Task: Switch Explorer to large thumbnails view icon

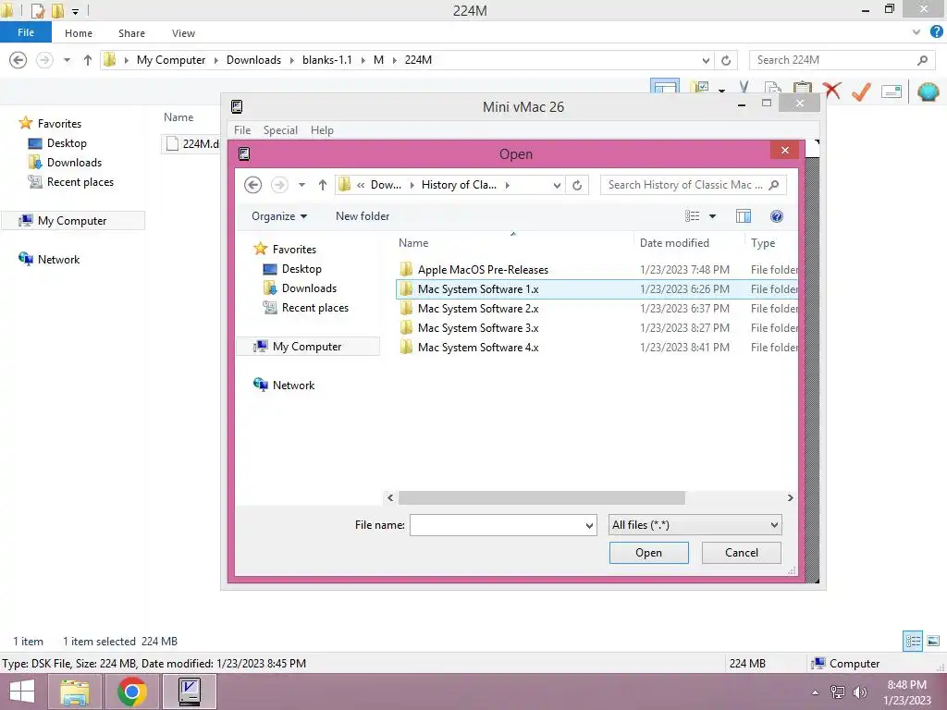Action: (x=933, y=641)
